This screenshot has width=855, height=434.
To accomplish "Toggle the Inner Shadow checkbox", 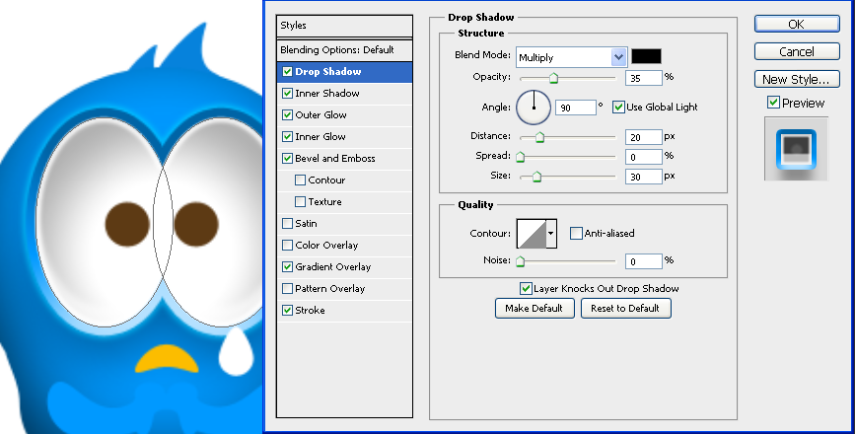I will [287, 94].
